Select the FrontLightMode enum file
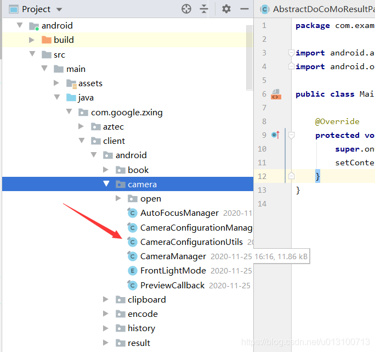Image resolution: width=375 pixels, height=352 pixels. tap(173, 271)
